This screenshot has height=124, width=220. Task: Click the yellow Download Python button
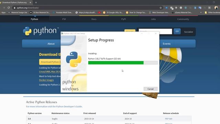(50, 62)
